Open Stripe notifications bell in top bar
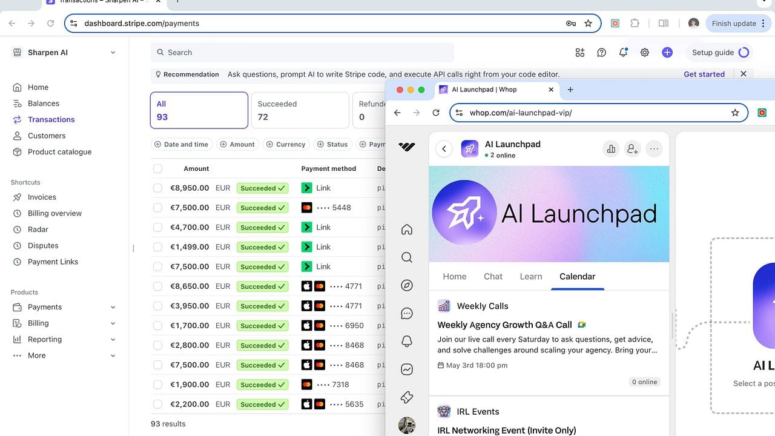 coord(623,53)
